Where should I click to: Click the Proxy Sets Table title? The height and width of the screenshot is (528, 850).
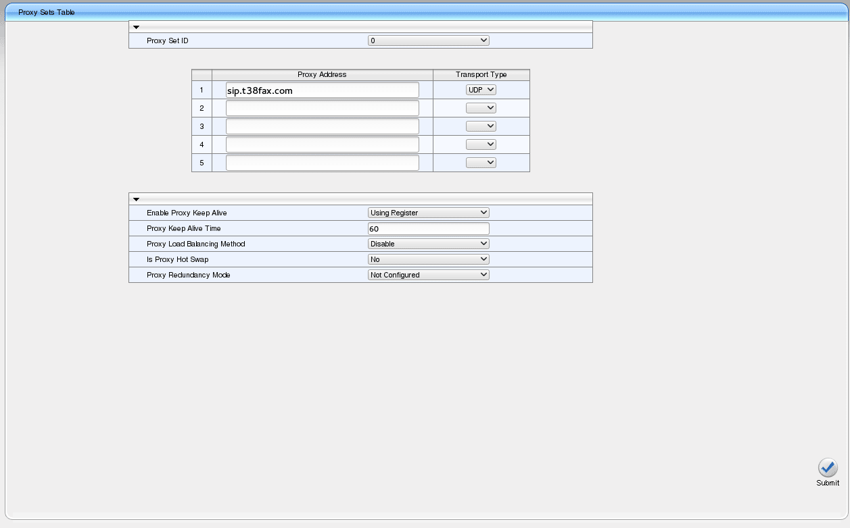click(47, 12)
